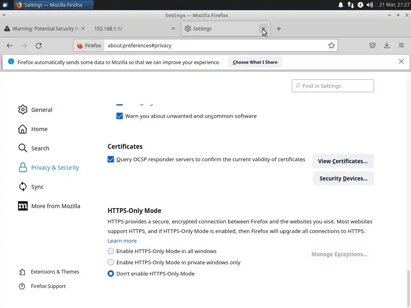
Task: Open the notification bell in the top panel
Action: coord(341,5)
